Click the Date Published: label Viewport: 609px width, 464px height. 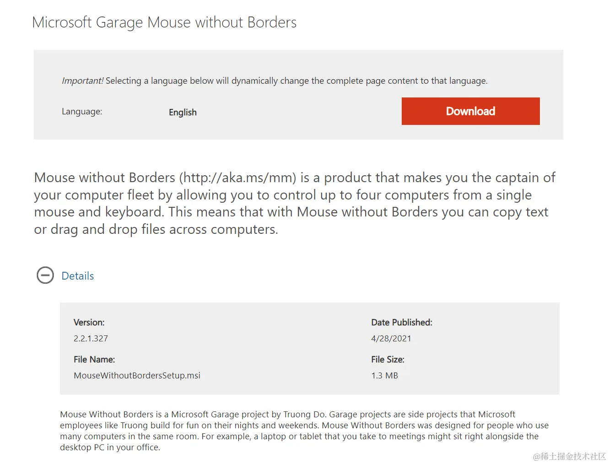[x=401, y=323]
